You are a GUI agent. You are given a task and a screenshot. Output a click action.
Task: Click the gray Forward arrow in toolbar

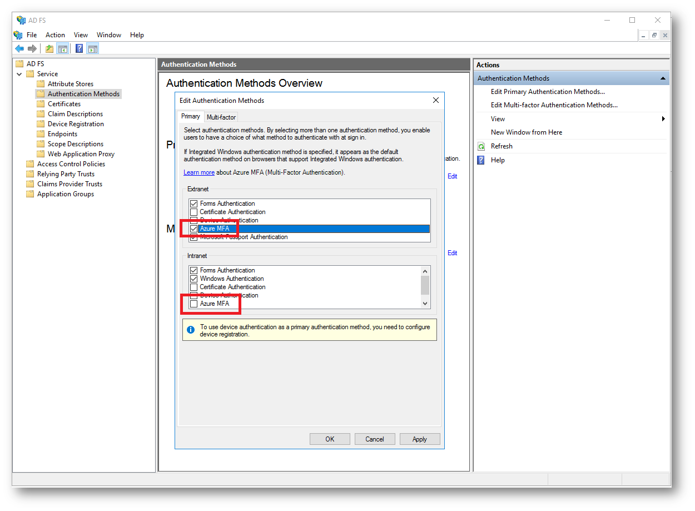[32, 49]
